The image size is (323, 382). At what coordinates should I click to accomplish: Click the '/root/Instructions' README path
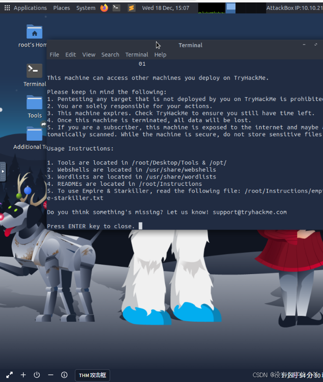[170, 184]
